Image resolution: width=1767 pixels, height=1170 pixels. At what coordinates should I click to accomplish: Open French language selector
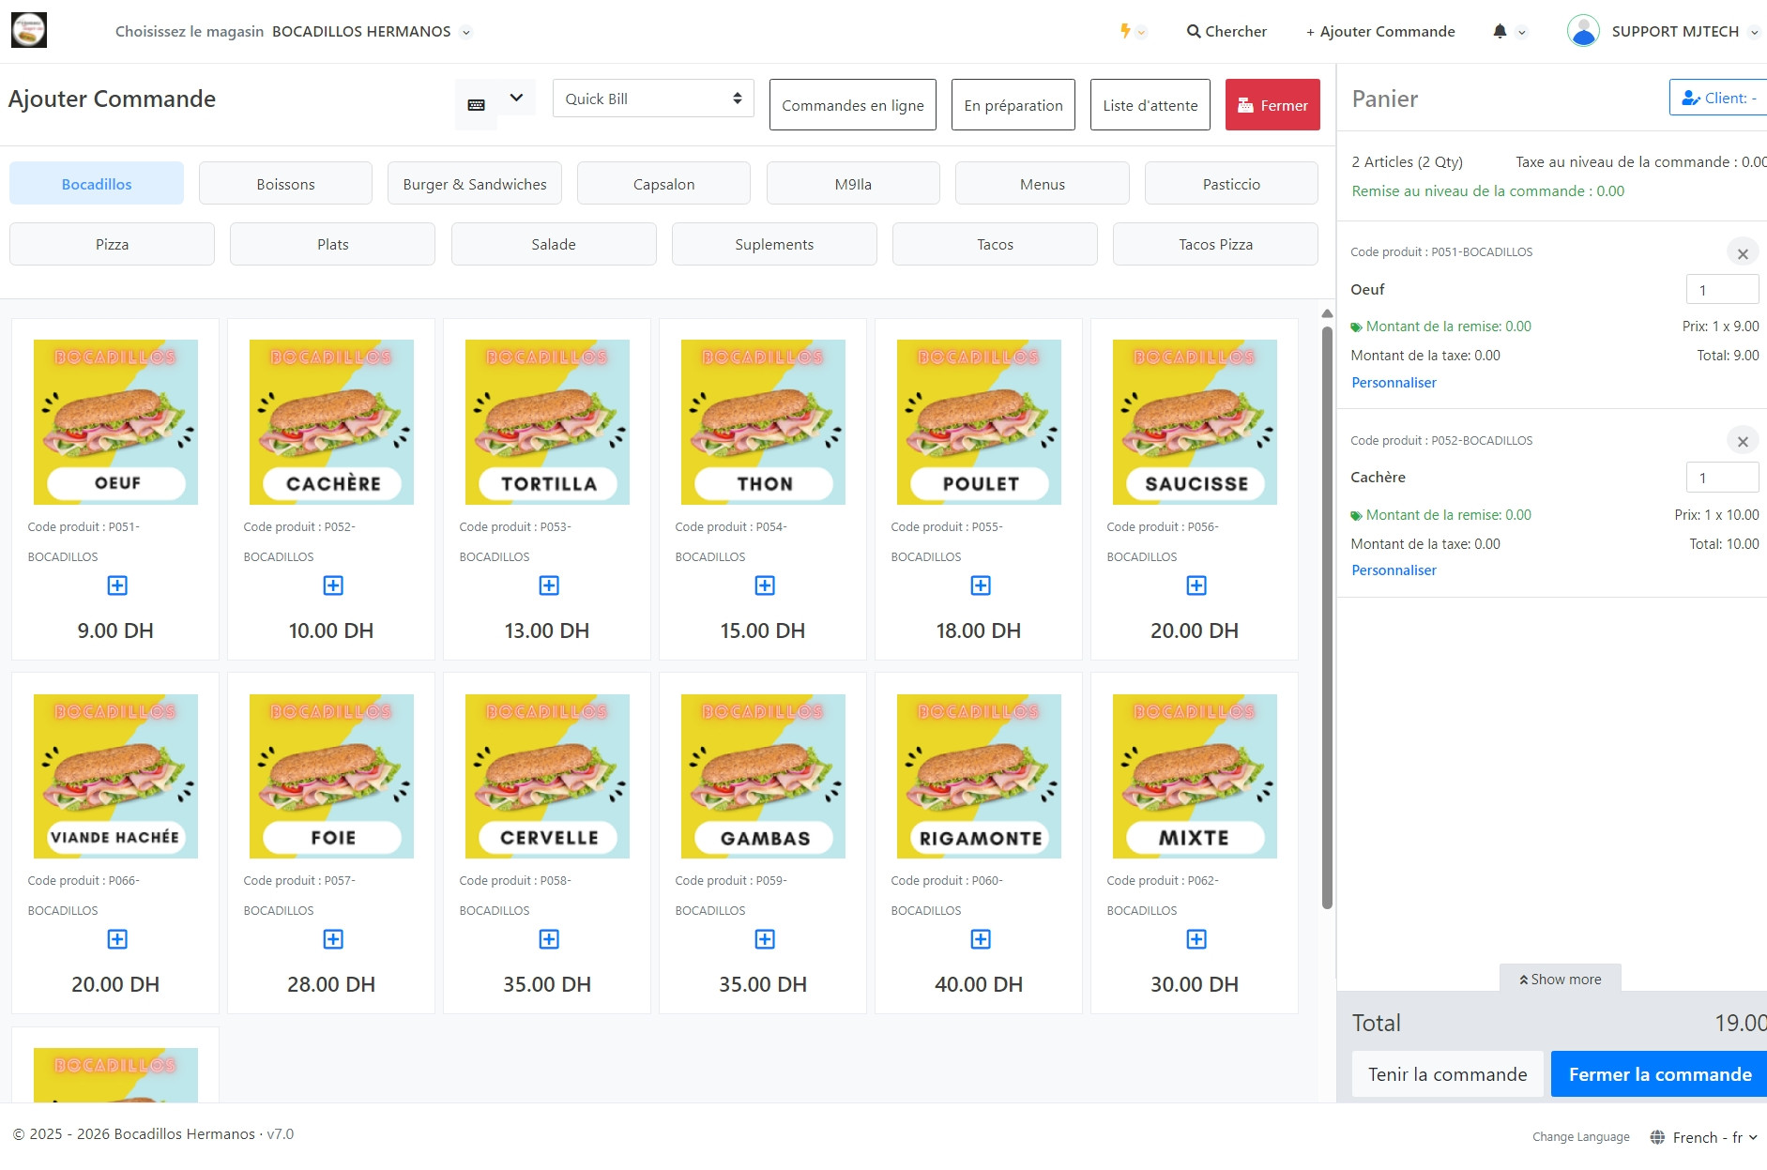point(1705,1137)
